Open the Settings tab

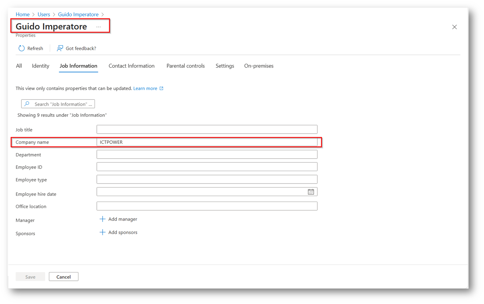click(x=225, y=66)
